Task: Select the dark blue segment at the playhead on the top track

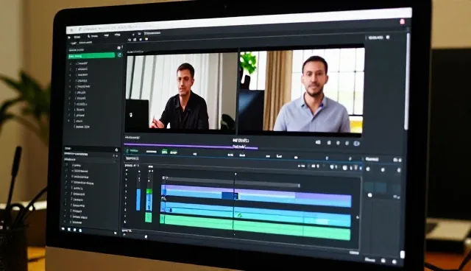Action: point(230,196)
